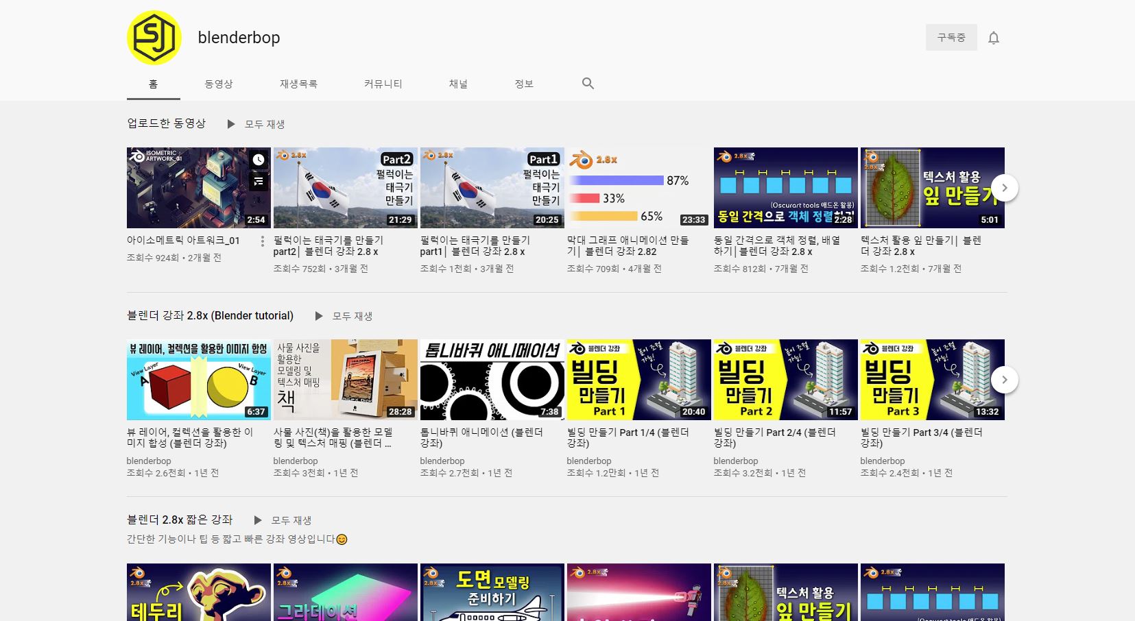Screen dimensions: 1135x621
Task: Open the 책 모델링 28:28 thumbnail
Action: (346, 380)
